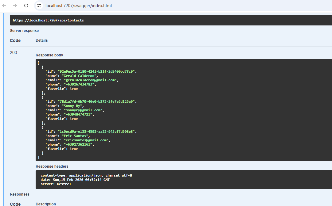Click the Response body label
332x206 pixels.
(49, 55)
